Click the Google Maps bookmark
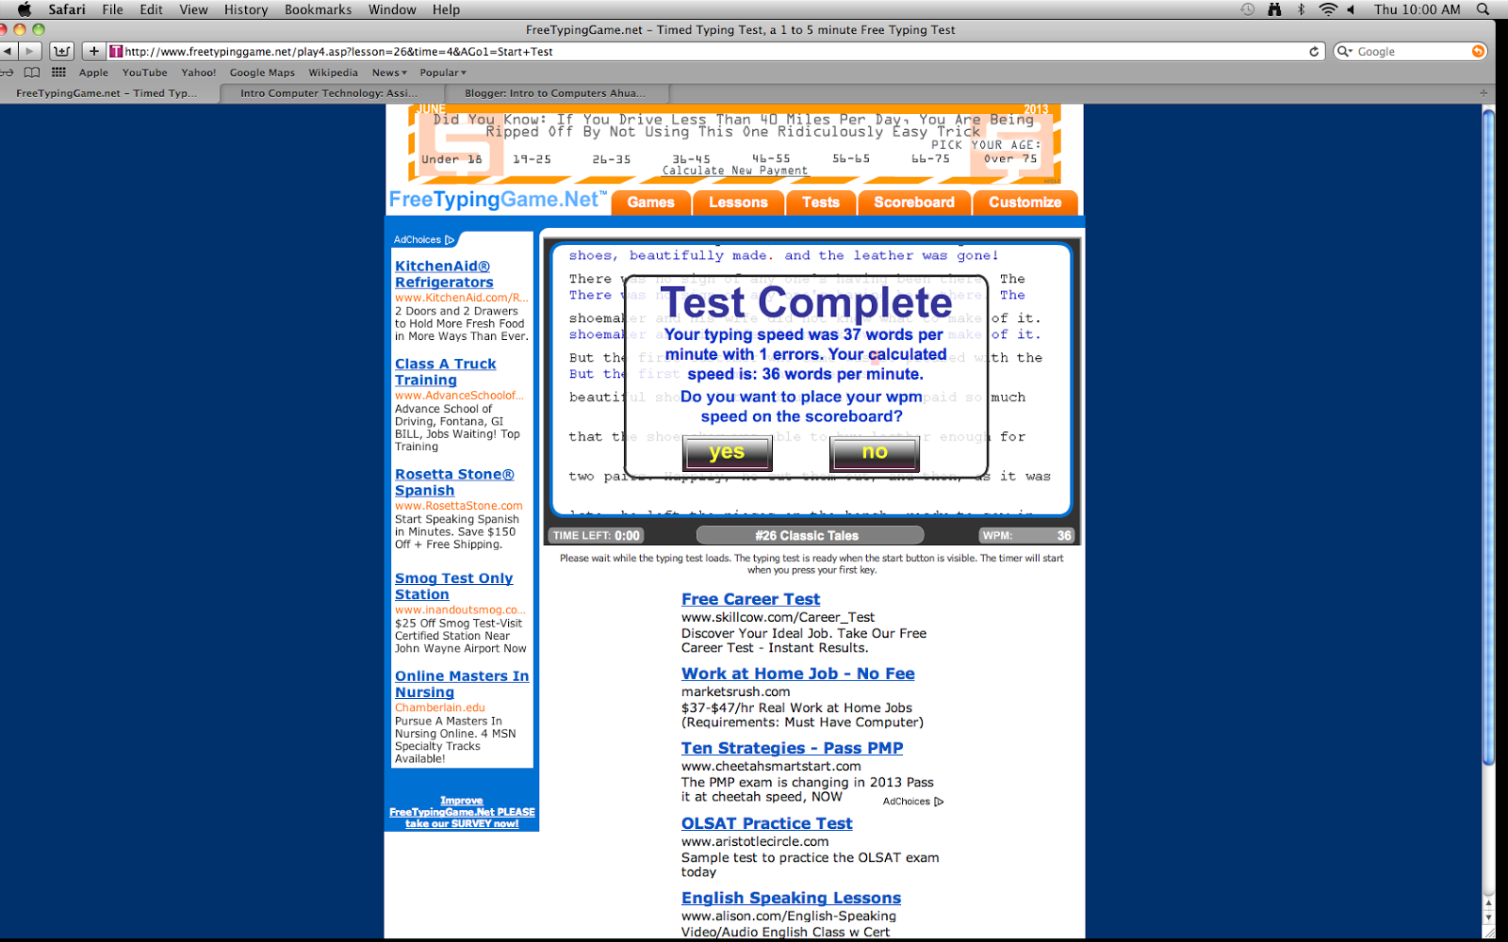The height and width of the screenshot is (942, 1508). pyautogui.click(x=262, y=73)
